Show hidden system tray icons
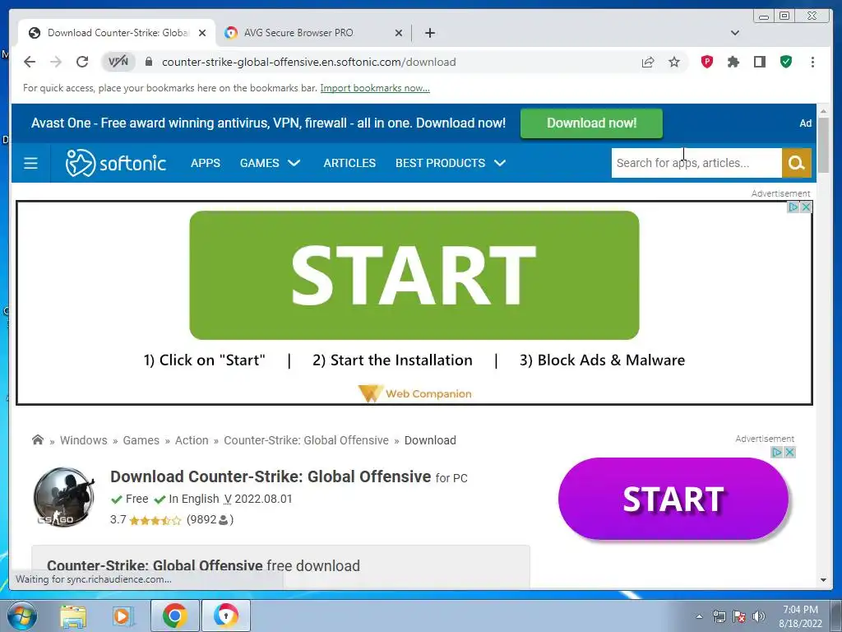The image size is (842, 632). click(x=699, y=616)
